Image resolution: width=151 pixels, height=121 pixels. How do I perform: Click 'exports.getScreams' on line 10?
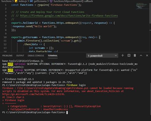[25, 37]
